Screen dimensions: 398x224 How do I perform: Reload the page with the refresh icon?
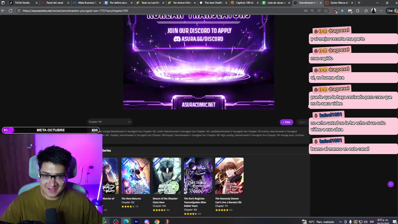pyautogui.click(x=10, y=11)
